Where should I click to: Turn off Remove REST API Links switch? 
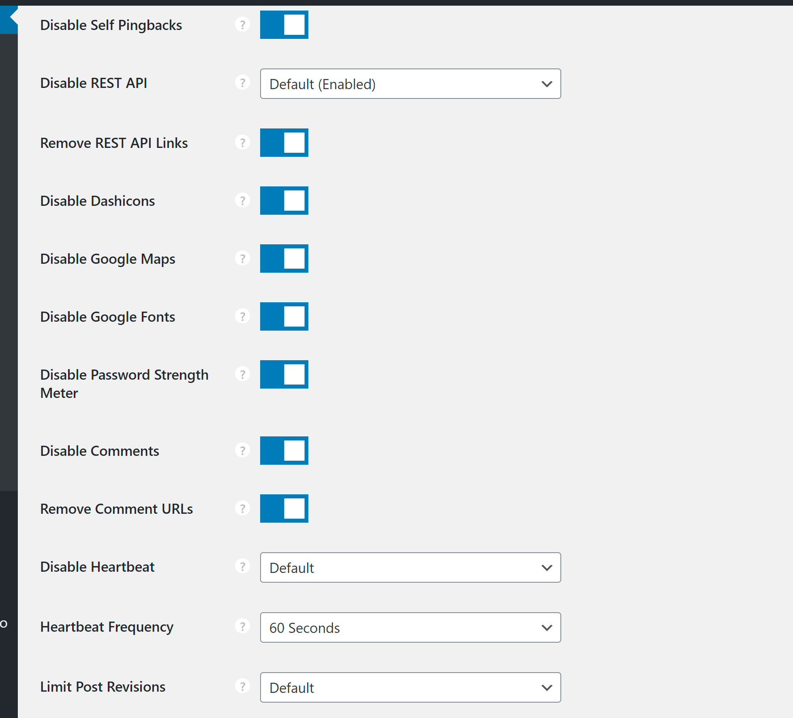click(284, 143)
